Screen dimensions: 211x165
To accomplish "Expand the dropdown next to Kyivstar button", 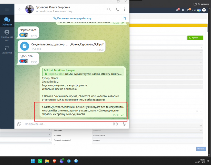I will click(x=201, y=38).
